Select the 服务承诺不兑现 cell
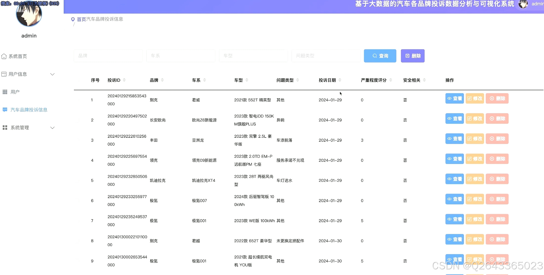This screenshot has height=275, width=544. click(x=290, y=160)
